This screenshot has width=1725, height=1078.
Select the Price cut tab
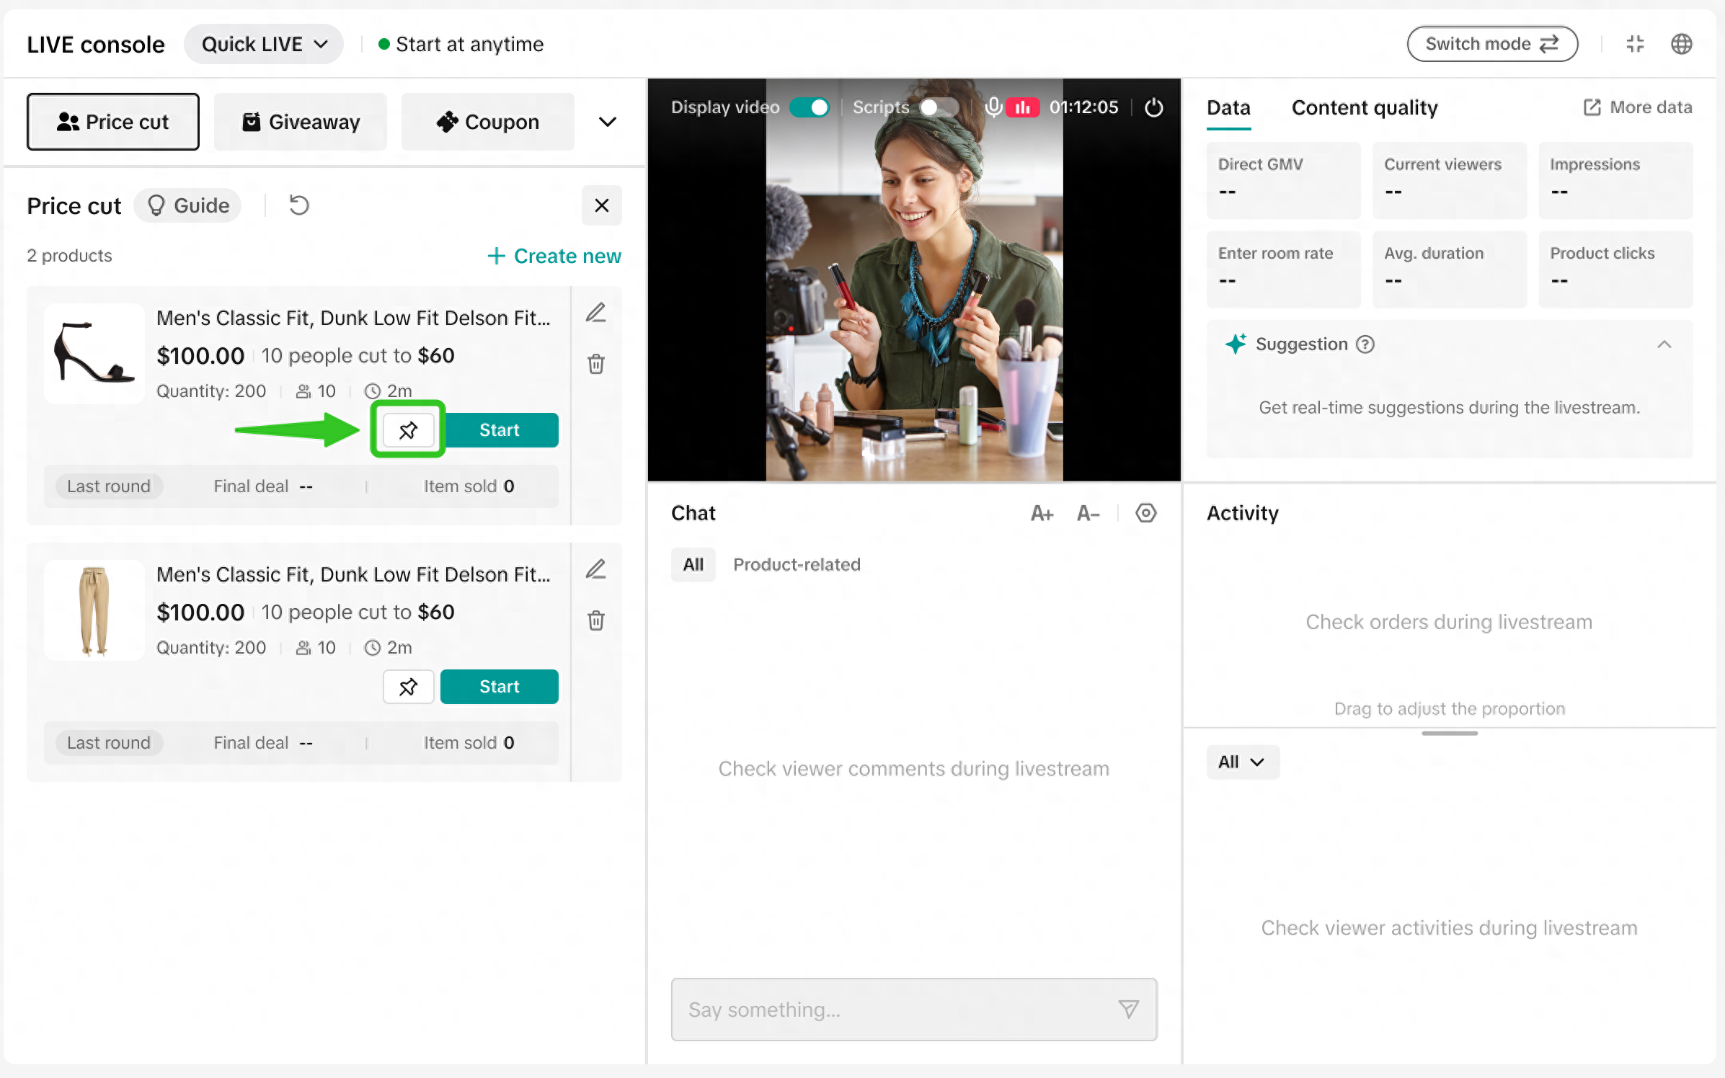pos(113,122)
